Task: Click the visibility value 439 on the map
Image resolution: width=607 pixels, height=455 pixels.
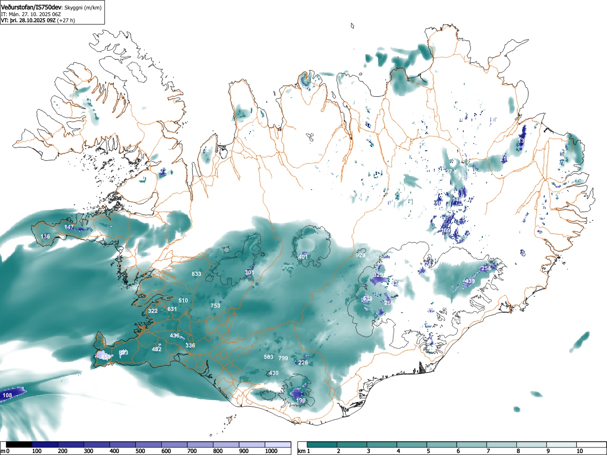Action: point(469,281)
